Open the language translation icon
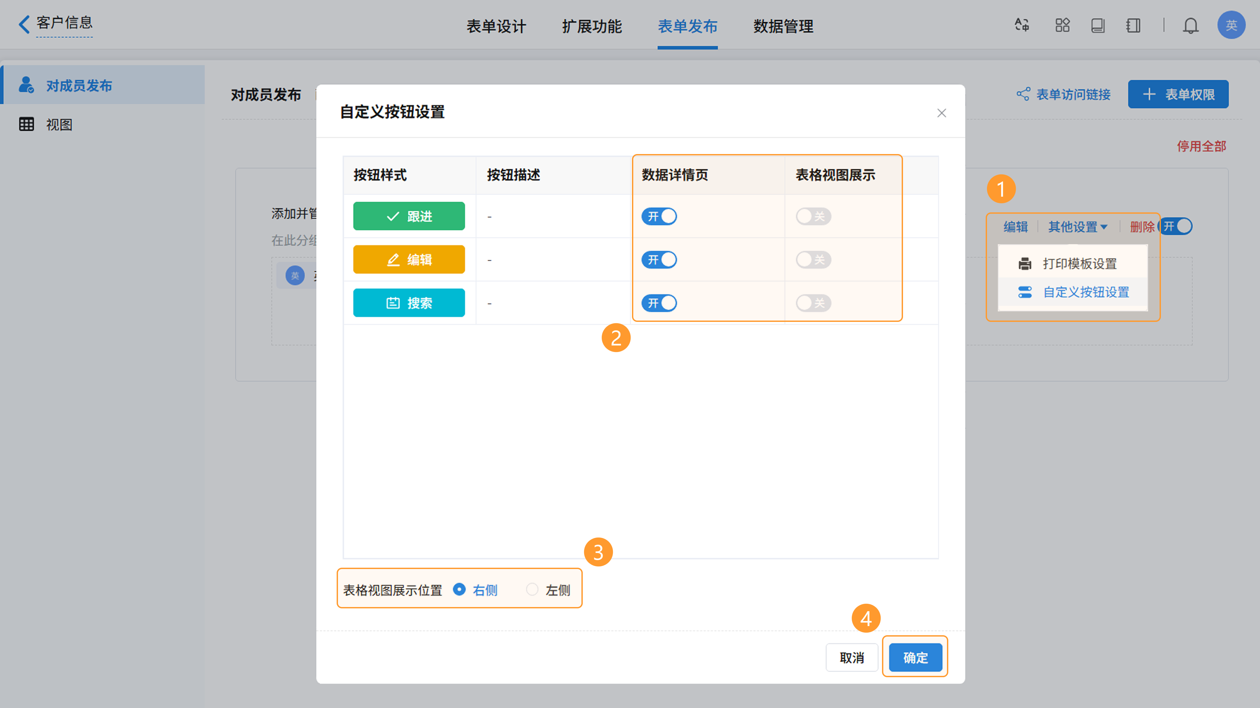This screenshot has height=708, width=1260. click(x=1022, y=25)
